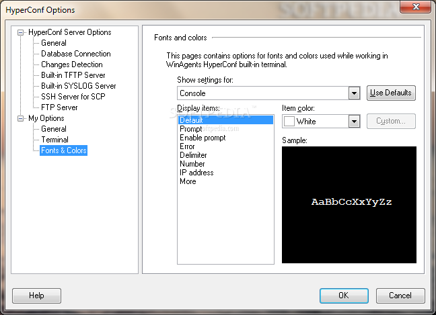Click the Help button
Viewport: 436px width, 315px height.
tap(36, 296)
